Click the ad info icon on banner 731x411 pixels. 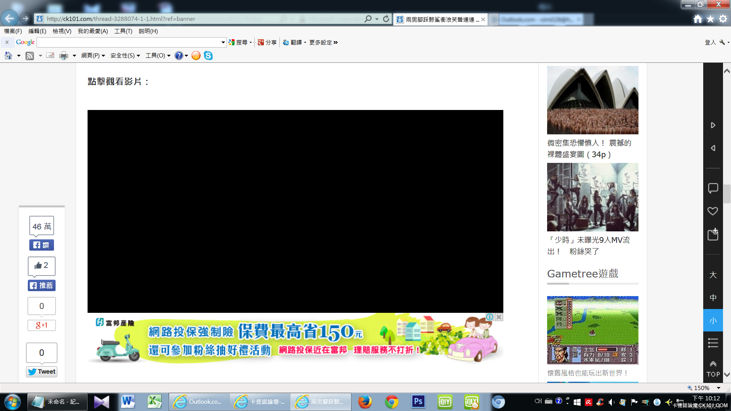point(490,317)
